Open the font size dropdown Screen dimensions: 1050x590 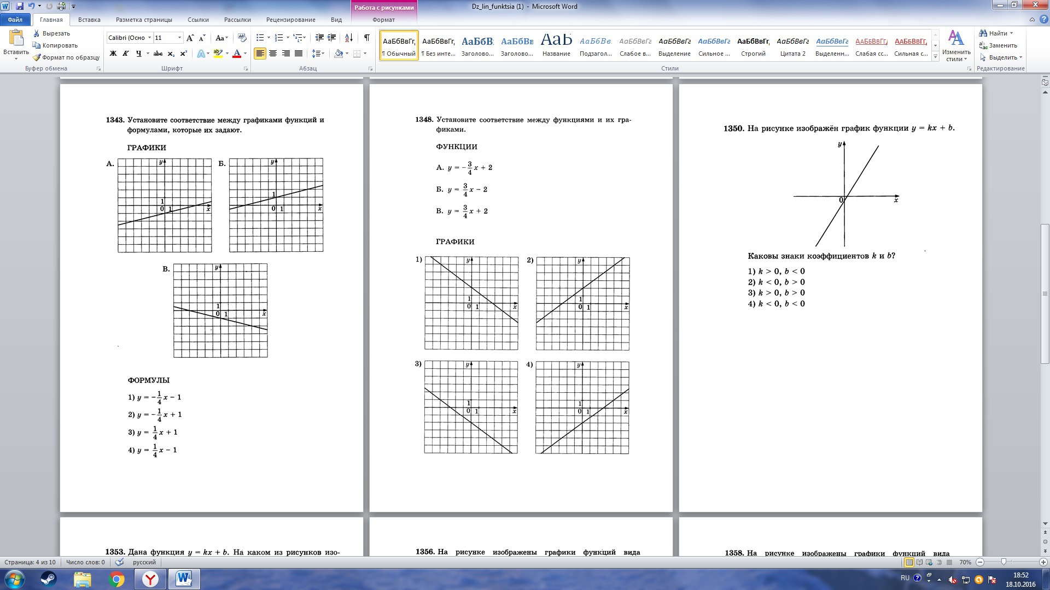pyautogui.click(x=179, y=38)
